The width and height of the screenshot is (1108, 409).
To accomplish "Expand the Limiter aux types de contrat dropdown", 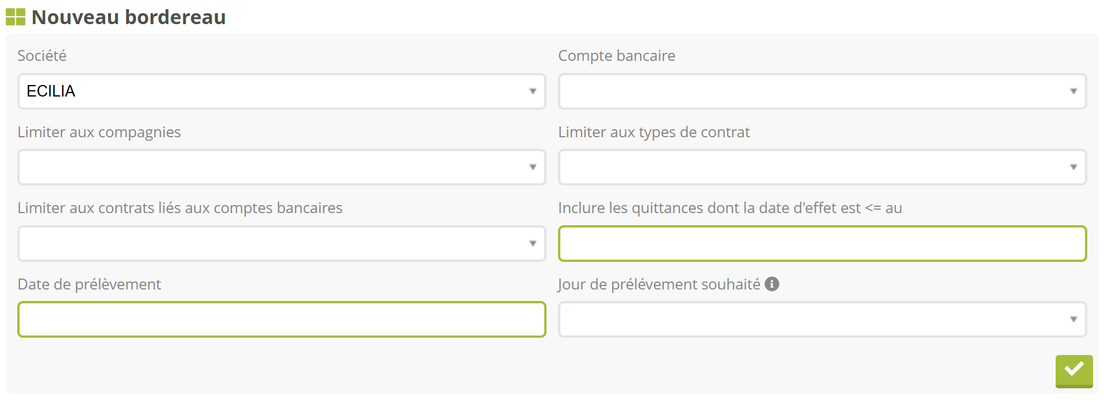I will pyautogui.click(x=817, y=167).
